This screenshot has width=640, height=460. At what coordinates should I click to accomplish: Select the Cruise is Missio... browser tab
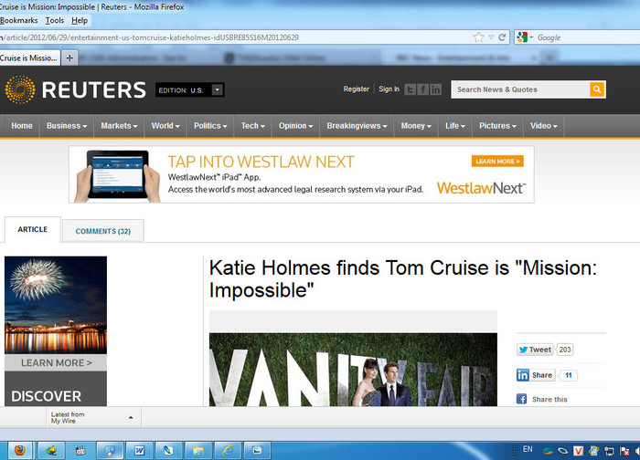(x=29, y=57)
